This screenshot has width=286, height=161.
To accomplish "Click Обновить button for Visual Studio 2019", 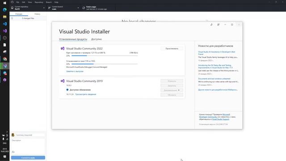I will click(x=172, y=95).
